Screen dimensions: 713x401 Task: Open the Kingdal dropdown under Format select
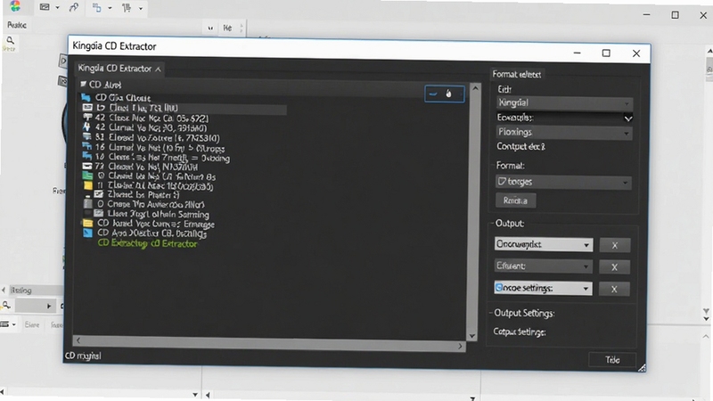pos(564,103)
